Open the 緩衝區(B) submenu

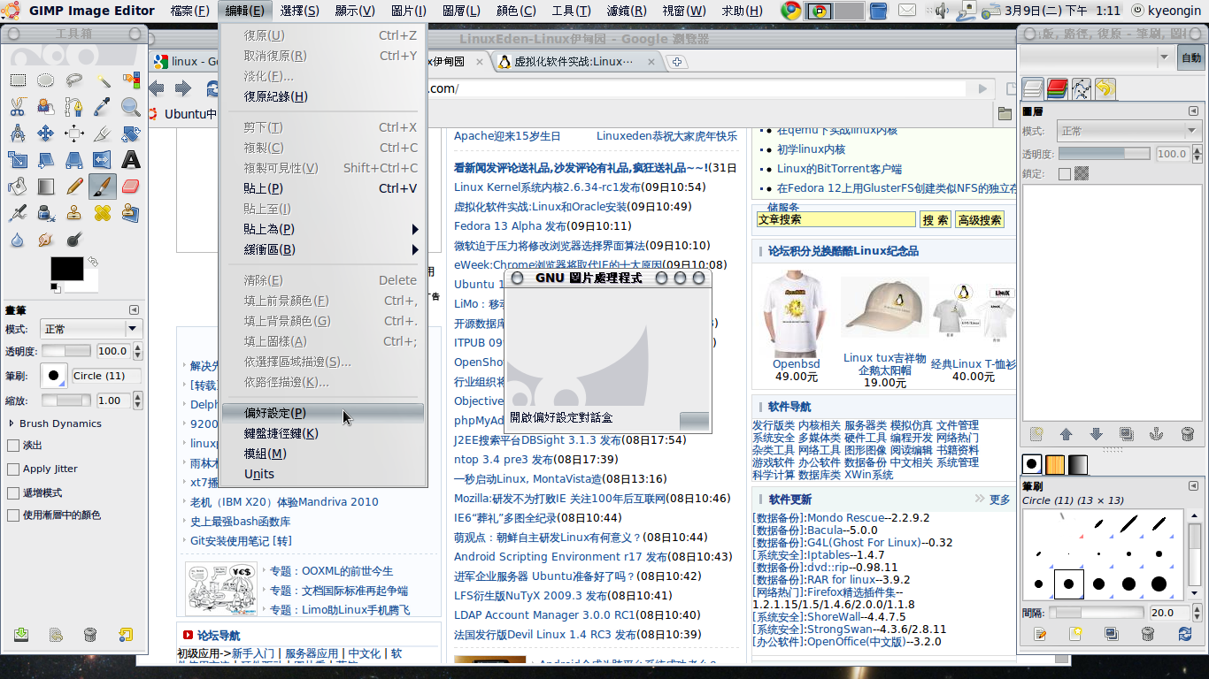pos(323,249)
